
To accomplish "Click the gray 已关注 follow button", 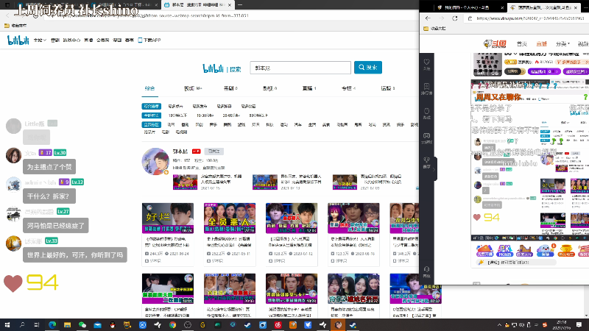I will [214, 152].
